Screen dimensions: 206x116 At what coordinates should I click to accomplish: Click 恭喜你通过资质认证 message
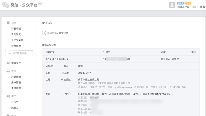click(89, 80)
